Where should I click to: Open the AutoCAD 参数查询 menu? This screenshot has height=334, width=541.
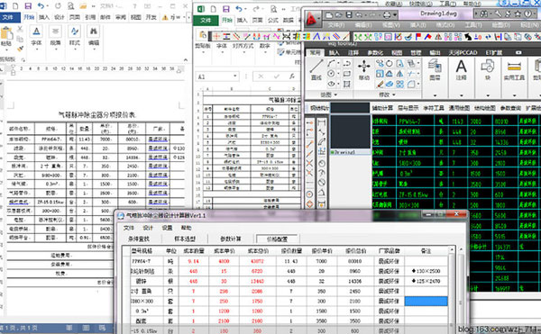(x=510, y=108)
